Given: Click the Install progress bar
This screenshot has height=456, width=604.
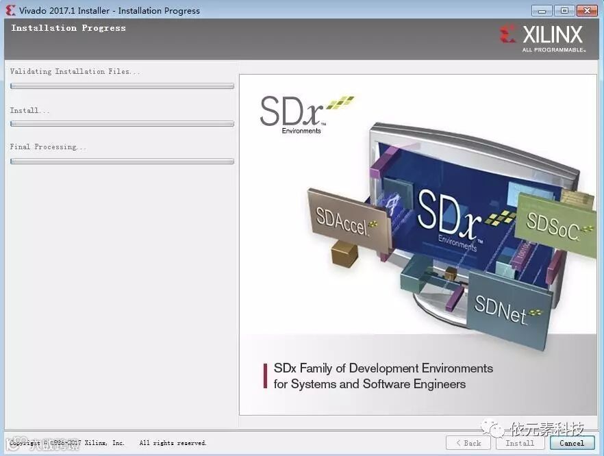Looking at the screenshot, I should [x=122, y=124].
